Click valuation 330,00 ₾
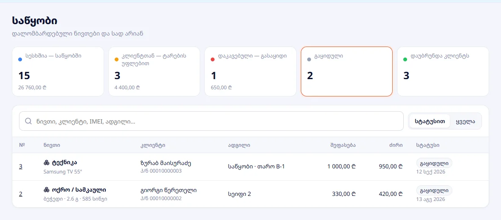Viewport: 501px width, 220px height. click(344, 194)
